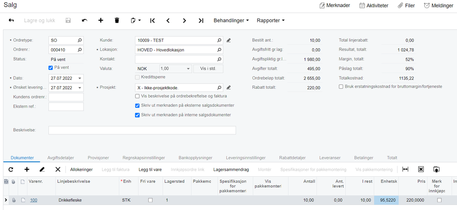Go to the last record

(201, 20)
